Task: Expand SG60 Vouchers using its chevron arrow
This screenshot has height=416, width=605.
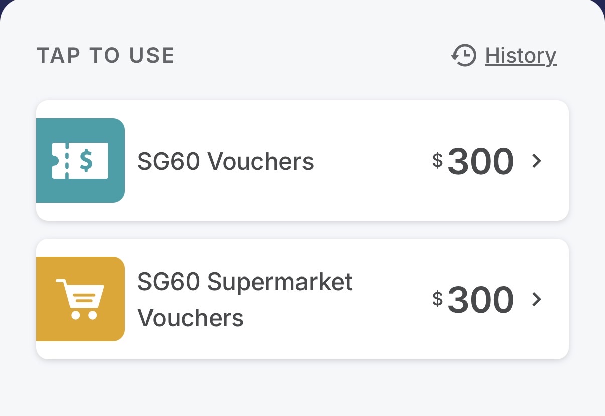Action: click(x=537, y=161)
